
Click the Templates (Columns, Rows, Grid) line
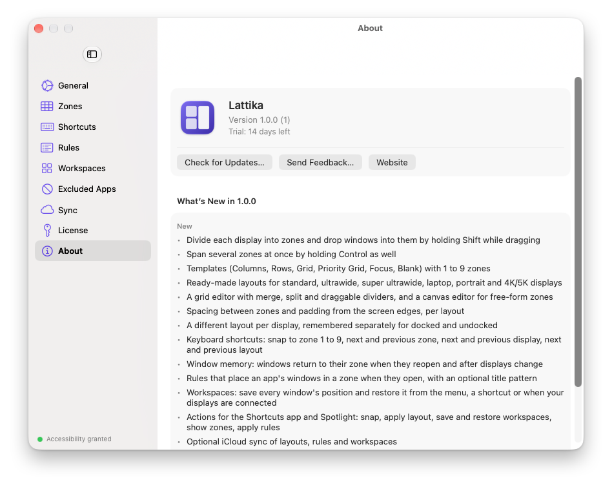point(338,269)
